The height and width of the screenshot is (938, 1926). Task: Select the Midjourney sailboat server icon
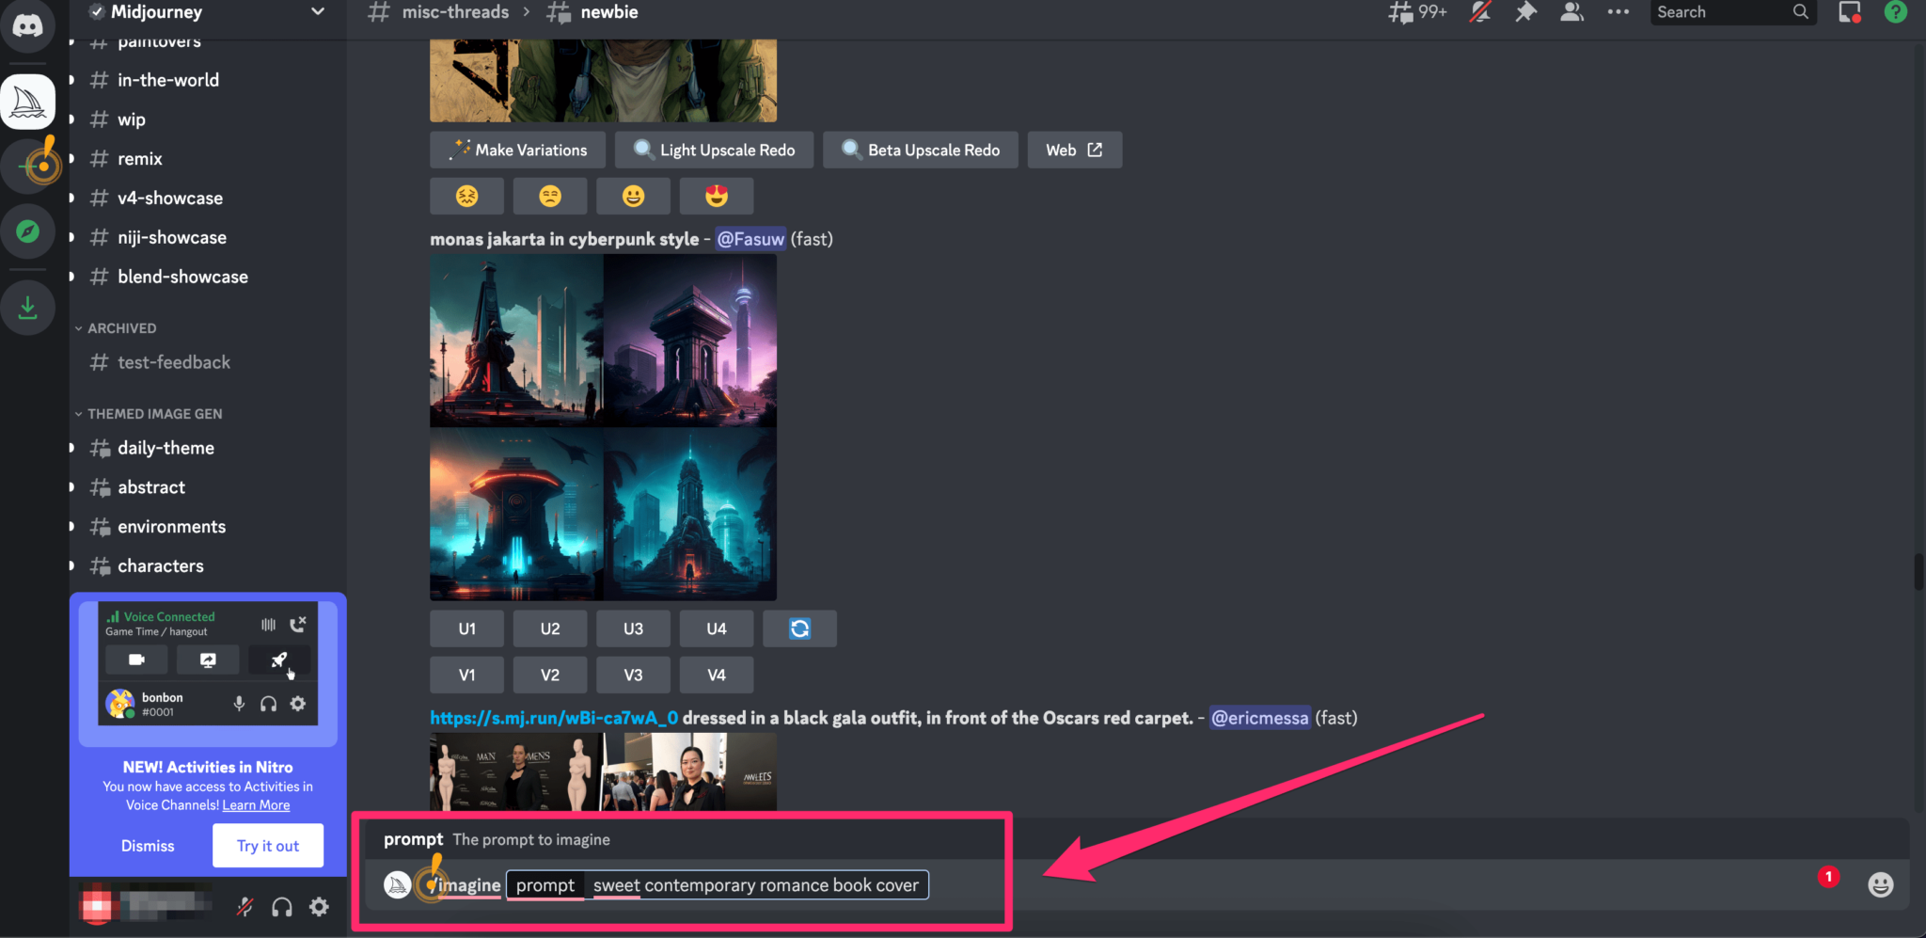27,102
